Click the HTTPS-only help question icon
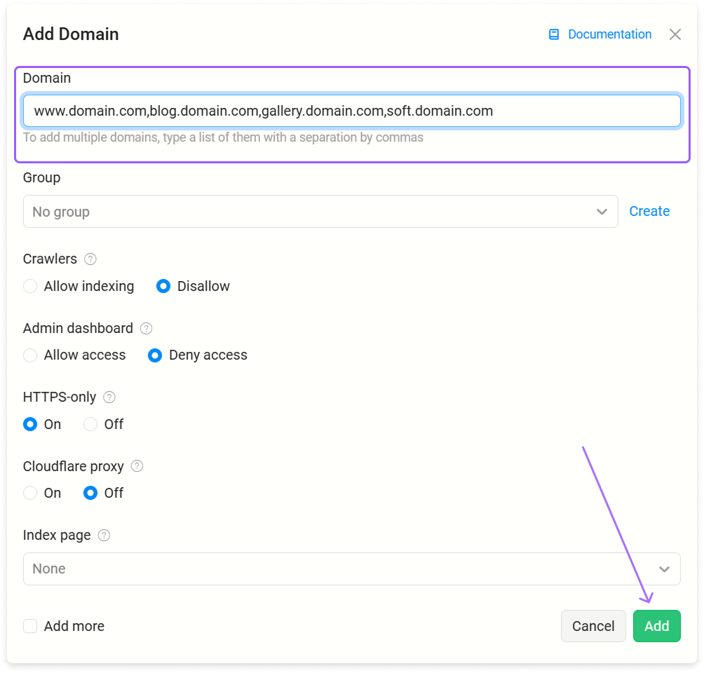The width and height of the screenshot is (704, 673). pos(109,397)
